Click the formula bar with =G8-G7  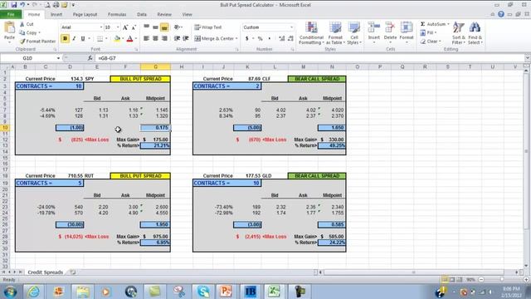309,58
